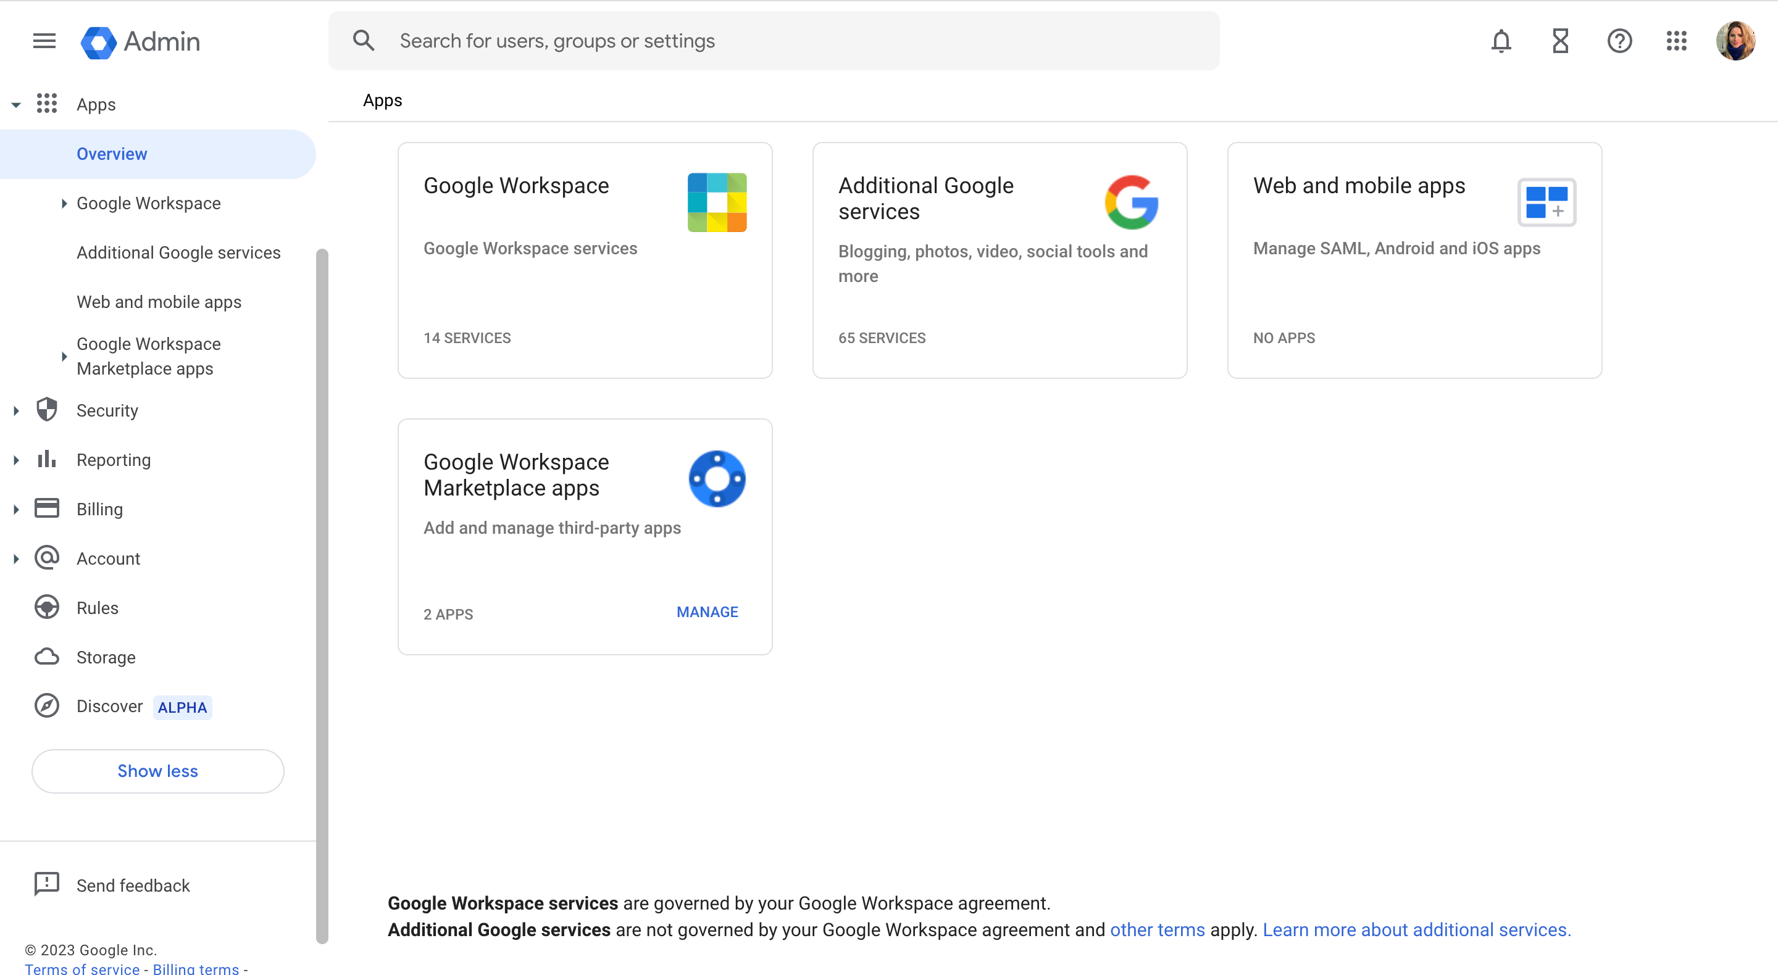Image resolution: width=1778 pixels, height=975 pixels.
Task: Collapse the Apps section in sidebar
Action: 15,104
